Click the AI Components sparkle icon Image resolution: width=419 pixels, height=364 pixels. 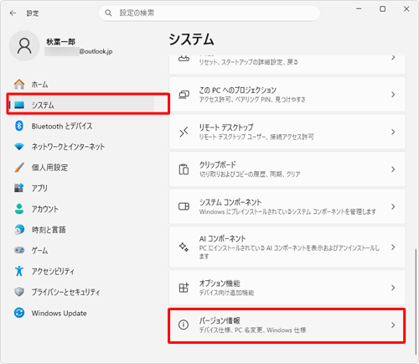[184, 247]
